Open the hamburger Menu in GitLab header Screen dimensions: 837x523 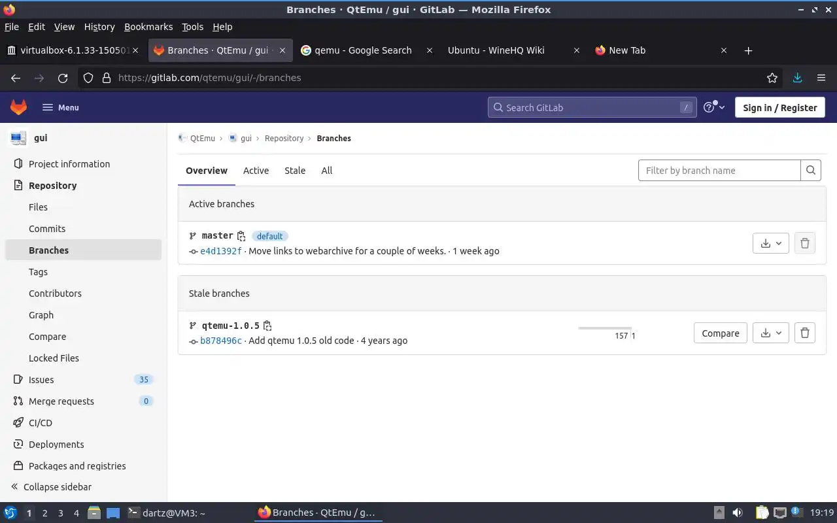pyautogui.click(x=60, y=107)
